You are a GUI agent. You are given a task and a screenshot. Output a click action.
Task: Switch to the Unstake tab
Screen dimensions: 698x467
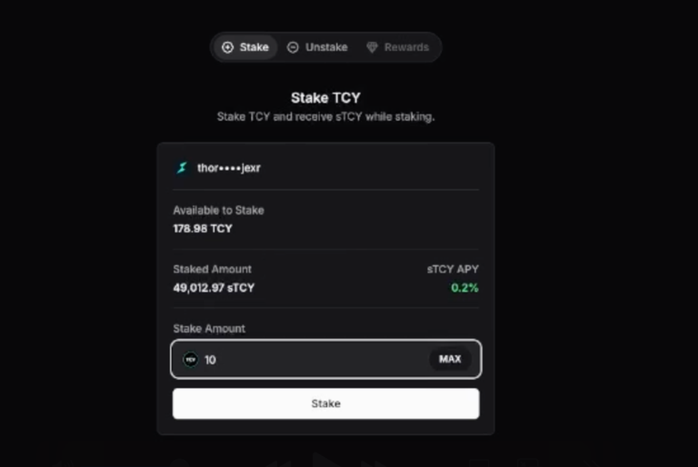point(317,47)
